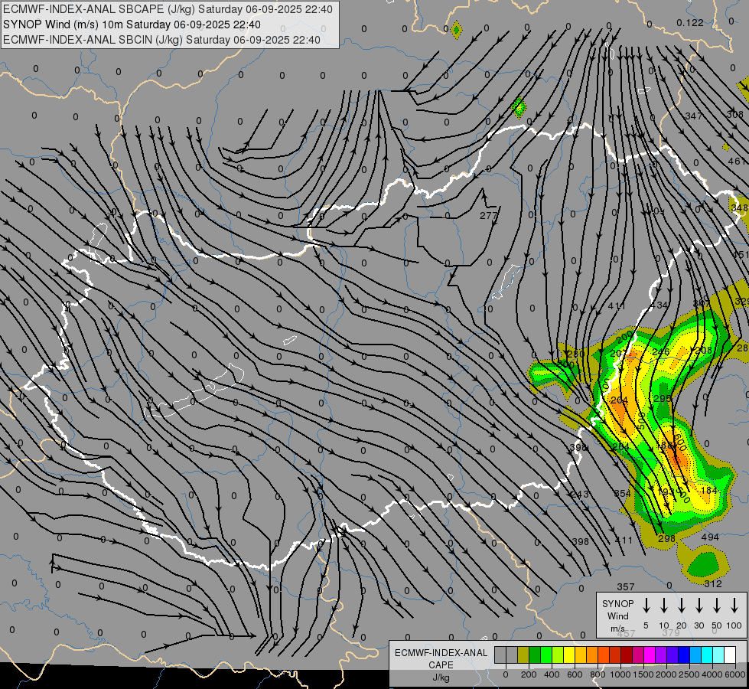Image resolution: width=749 pixels, height=689 pixels.
Task: Click the map value 277
Action: tap(489, 216)
